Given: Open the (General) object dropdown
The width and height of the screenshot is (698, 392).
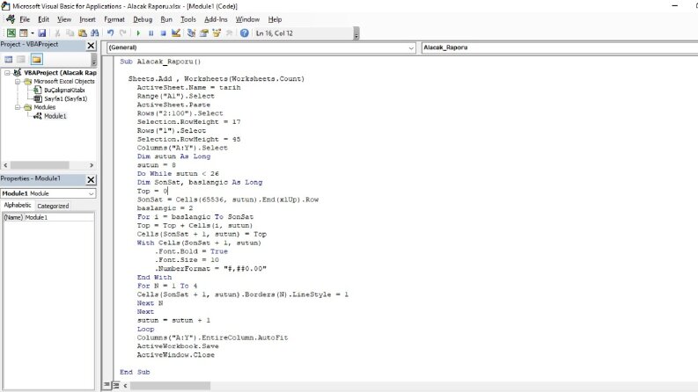Looking at the screenshot, I should tap(411, 47).
